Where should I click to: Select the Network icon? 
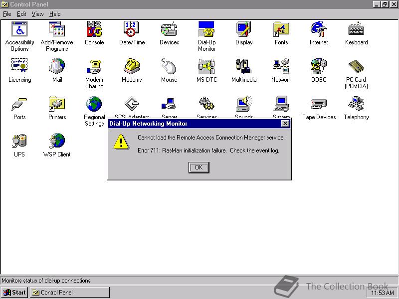[x=281, y=66]
